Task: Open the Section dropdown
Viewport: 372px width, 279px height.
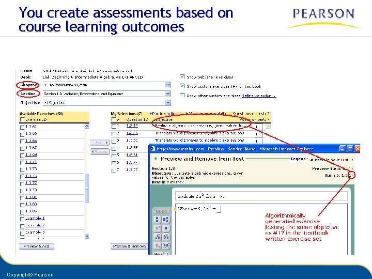Action: click(x=168, y=94)
